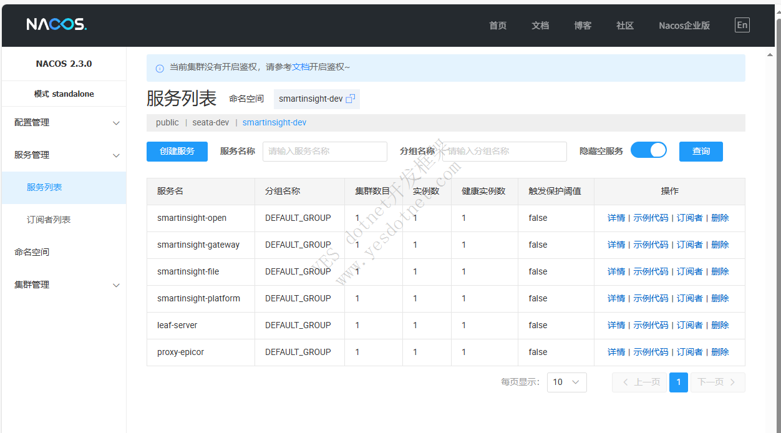Screen dimensions: 781x433
Task: Click the info icon in the auth notice
Action: click(160, 67)
